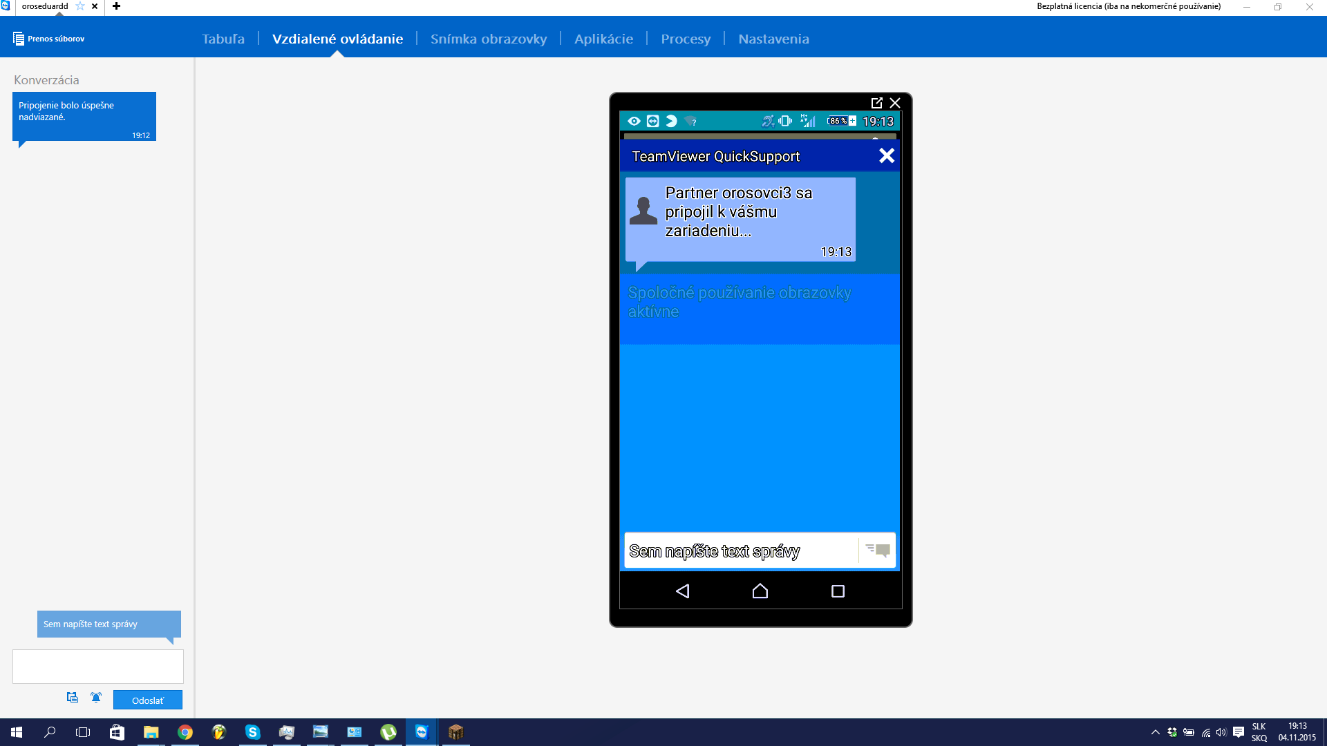
Task: Click the bell nudge icon
Action: 96,698
